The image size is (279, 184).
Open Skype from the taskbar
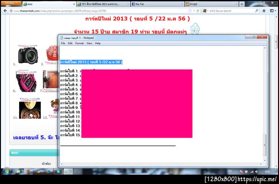point(59,171)
